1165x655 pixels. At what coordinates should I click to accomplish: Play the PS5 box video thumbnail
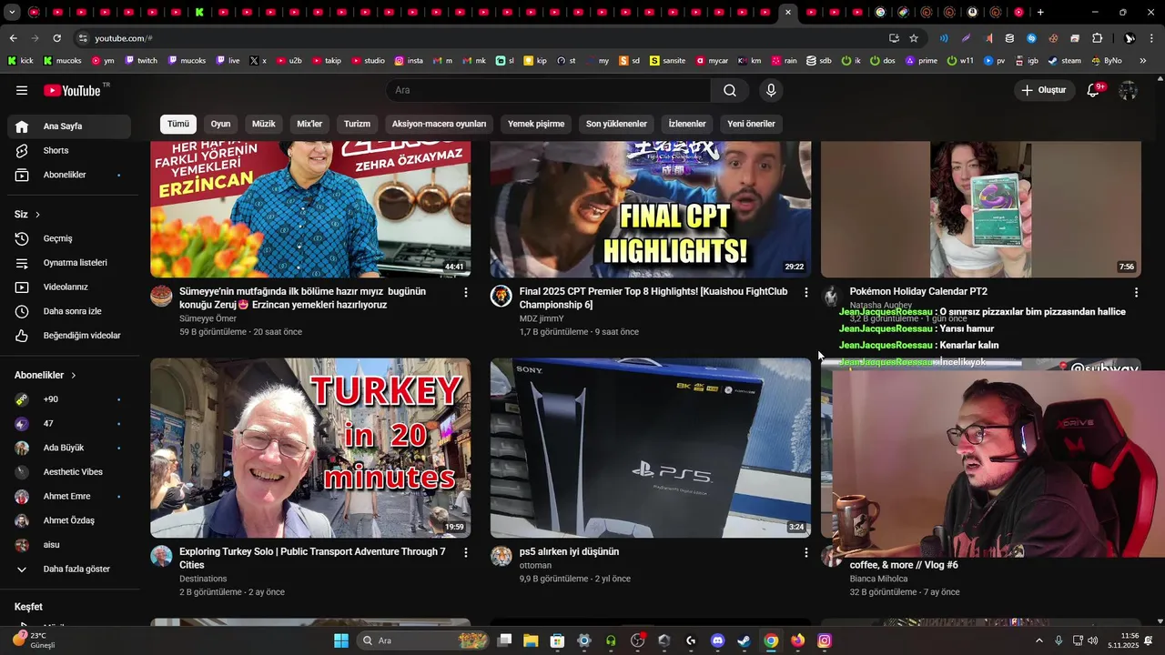pos(651,448)
